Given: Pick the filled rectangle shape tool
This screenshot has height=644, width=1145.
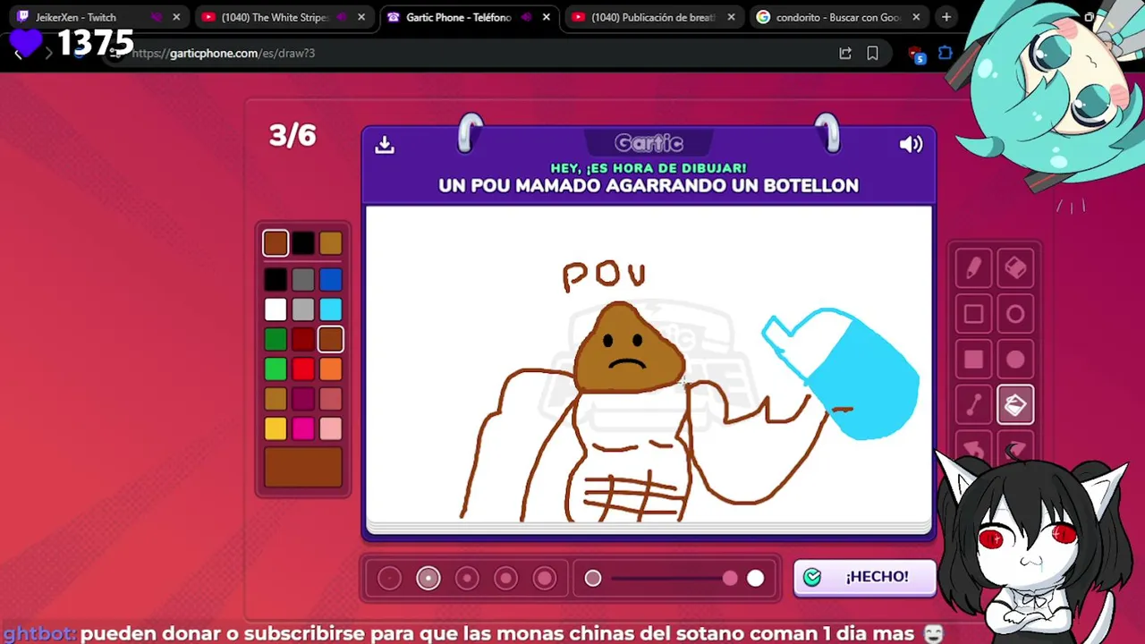Looking at the screenshot, I should click(973, 360).
